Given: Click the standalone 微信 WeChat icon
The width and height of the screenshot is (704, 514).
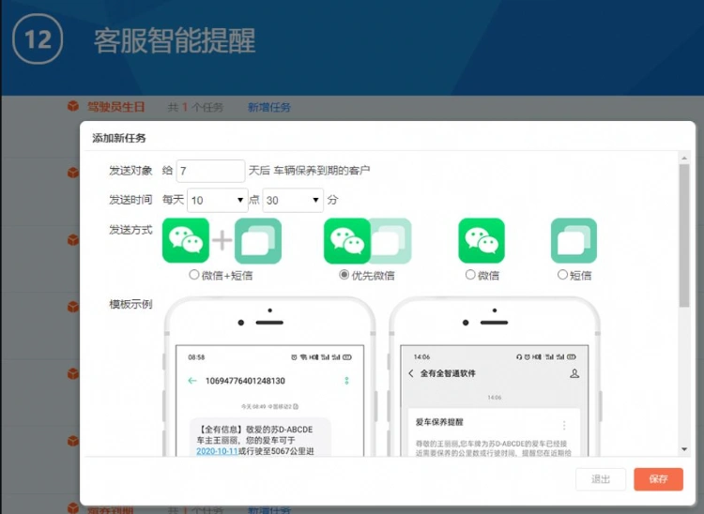Looking at the screenshot, I should 482,241.
